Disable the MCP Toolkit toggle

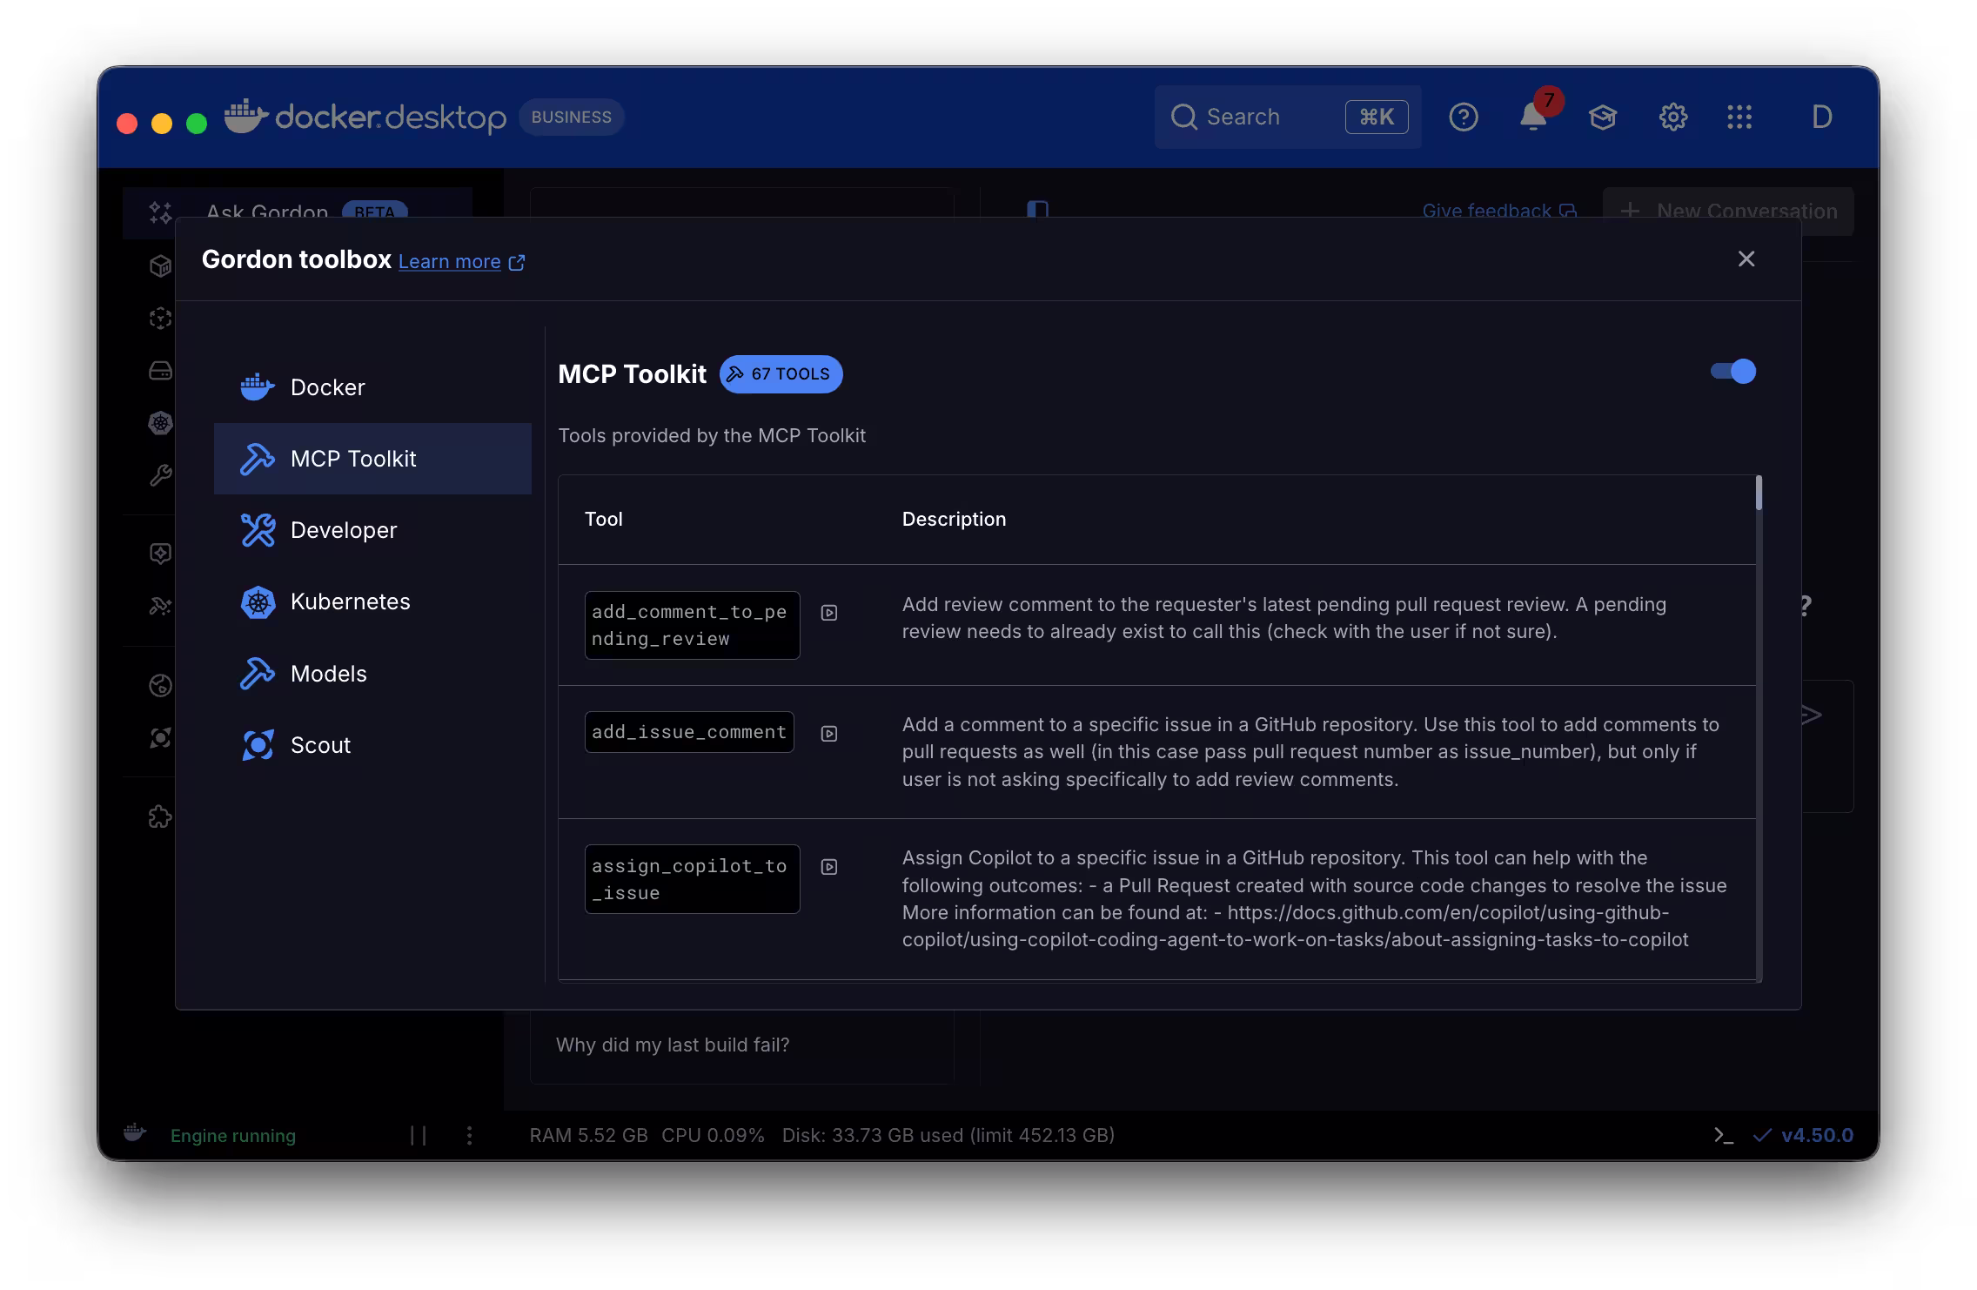1731,372
